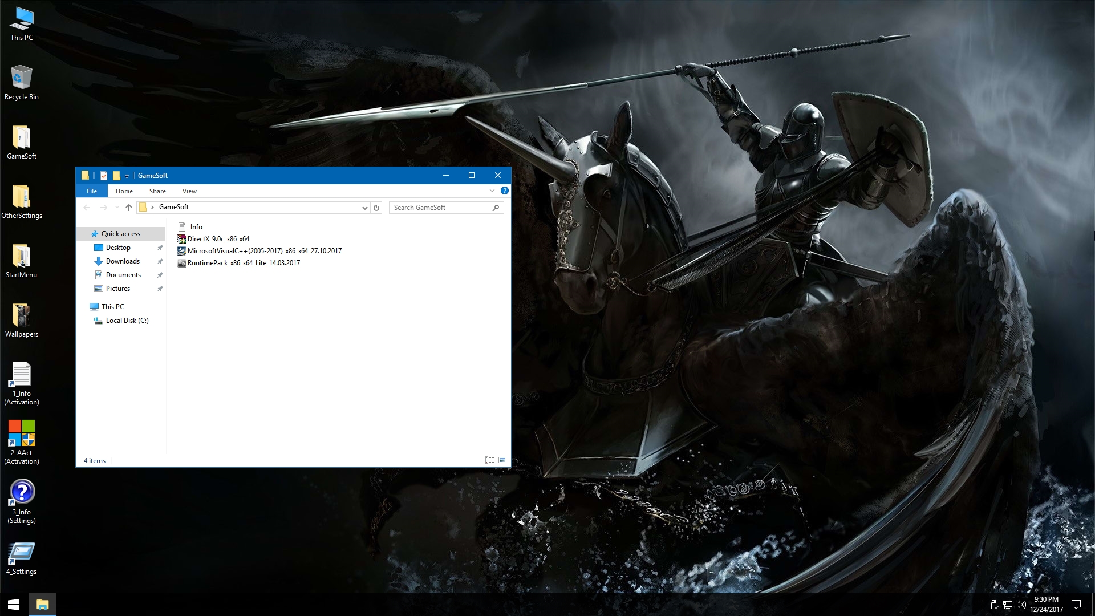1095x616 pixels.
Task: Click the Explorer Help question mark icon
Action: (x=504, y=191)
